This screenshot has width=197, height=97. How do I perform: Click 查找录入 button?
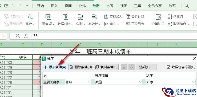click(113, 17)
